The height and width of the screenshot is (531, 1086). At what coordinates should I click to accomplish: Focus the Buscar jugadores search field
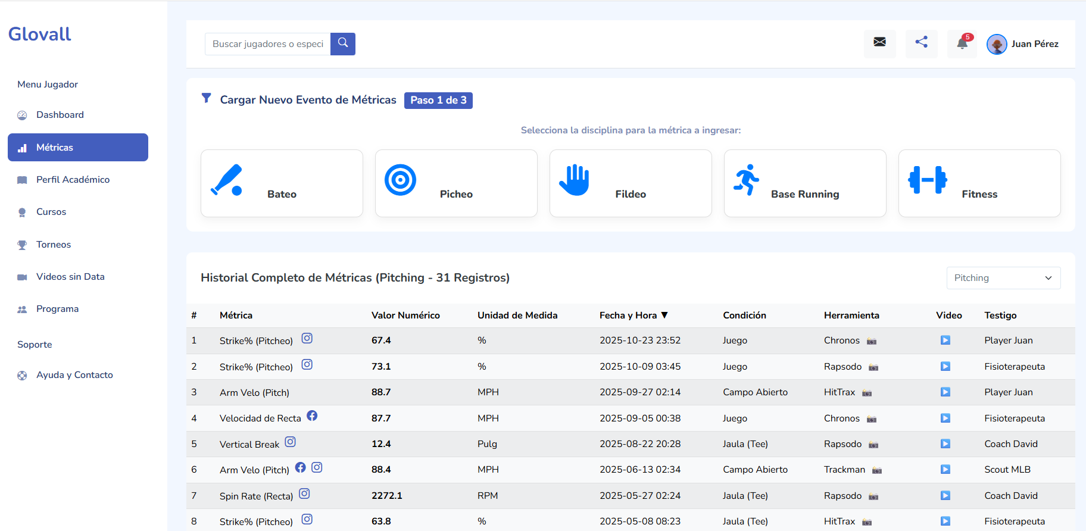click(267, 44)
